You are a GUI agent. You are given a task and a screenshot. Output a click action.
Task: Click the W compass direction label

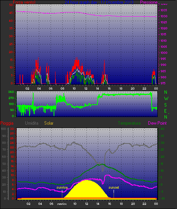pyautogui.click(x=166, y=99)
